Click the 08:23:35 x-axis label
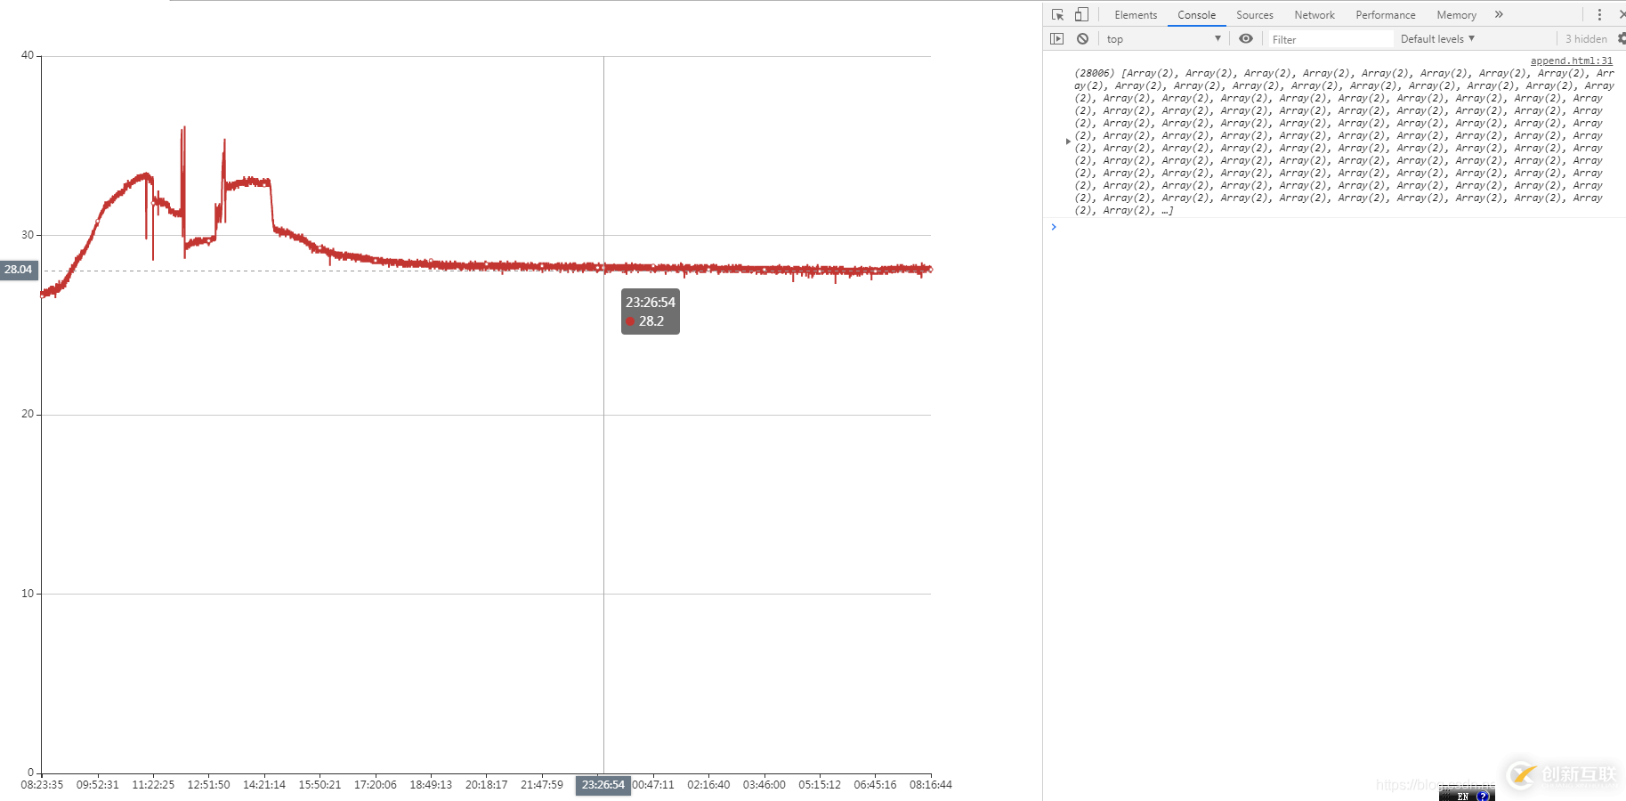The height and width of the screenshot is (801, 1626). [42, 785]
